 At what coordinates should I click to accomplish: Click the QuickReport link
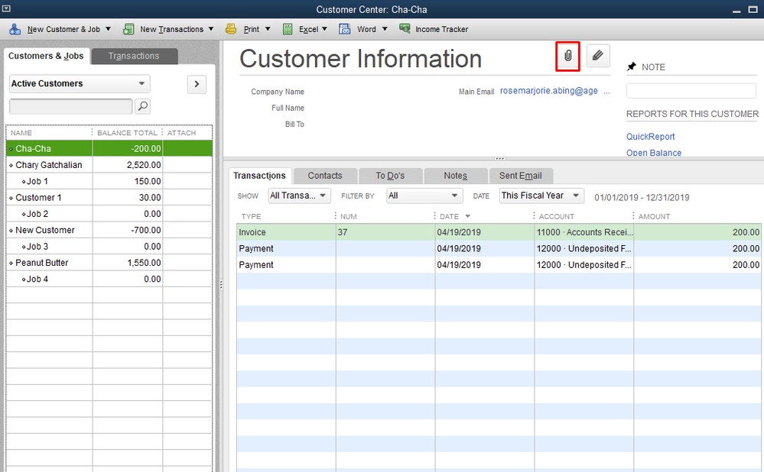click(x=650, y=137)
